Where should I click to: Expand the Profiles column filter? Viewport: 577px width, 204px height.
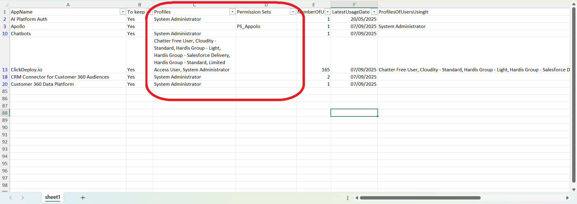(232, 12)
